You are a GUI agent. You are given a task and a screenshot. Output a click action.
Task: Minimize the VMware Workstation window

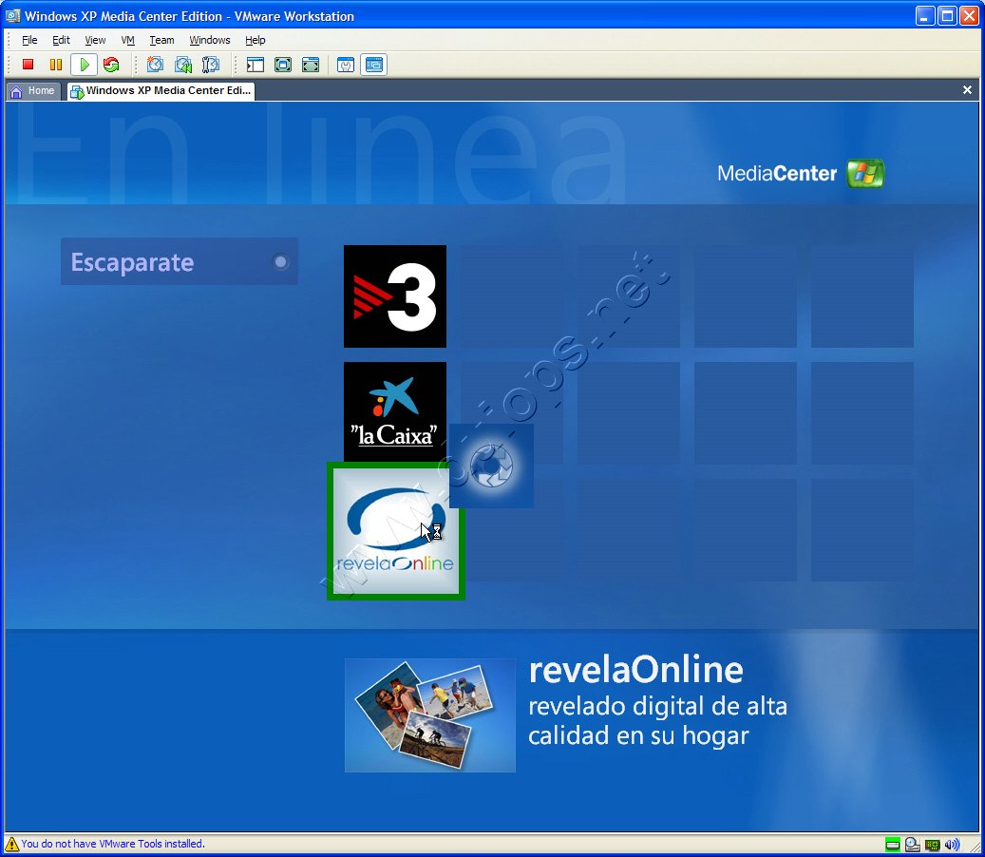pyautogui.click(x=925, y=16)
